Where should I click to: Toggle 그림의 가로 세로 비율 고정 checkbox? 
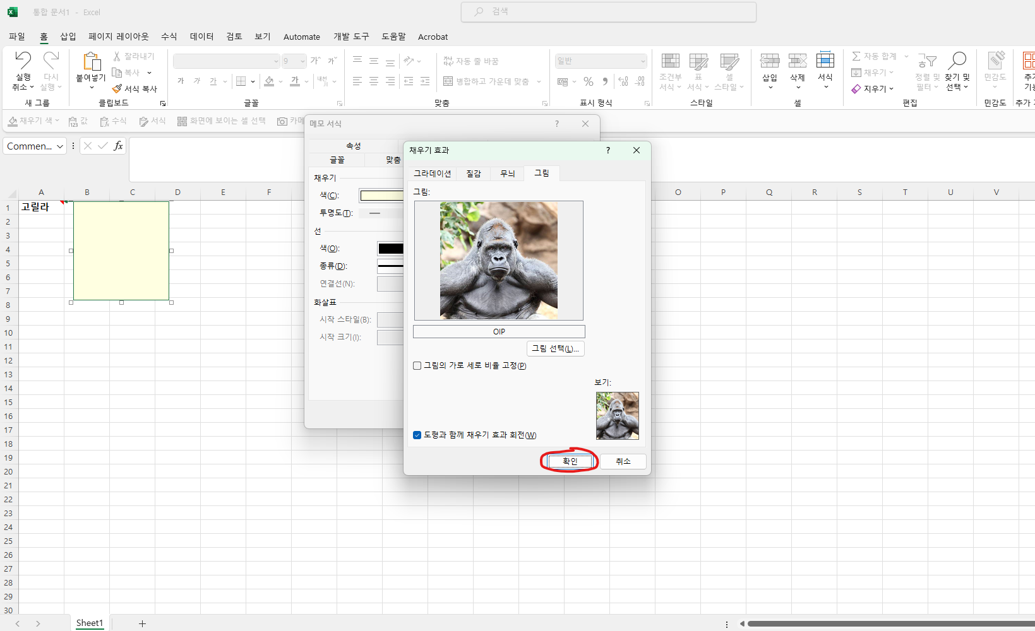(417, 366)
